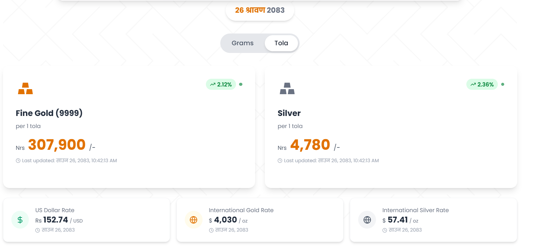Click the gold price 307,900
The width and height of the screenshot is (538, 247).
57,145
